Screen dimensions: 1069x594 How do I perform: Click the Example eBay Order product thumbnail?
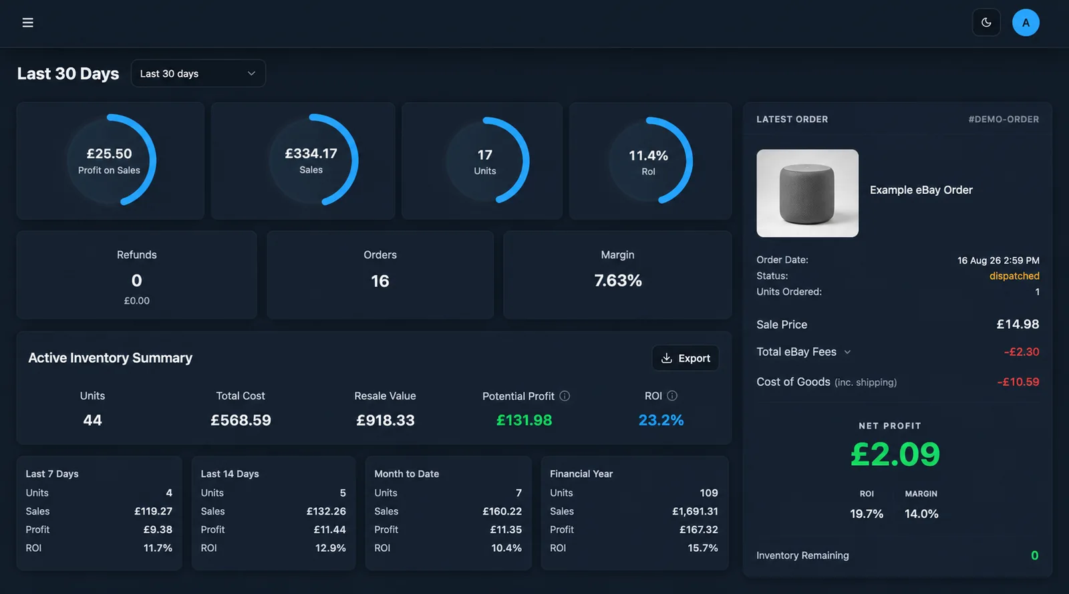coord(807,193)
